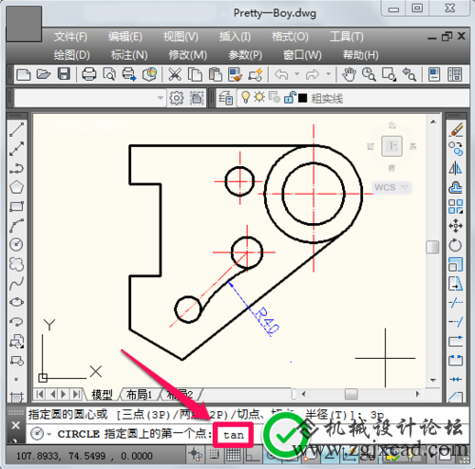Image resolution: width=475 pixels, height=469 pixels.
Task: Click the command line input showing tan
Action: (234, 435)
